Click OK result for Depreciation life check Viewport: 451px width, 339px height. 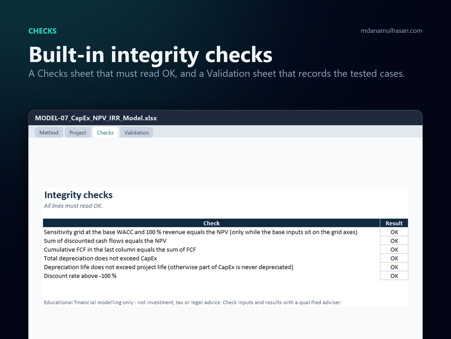tap(394, 267)
